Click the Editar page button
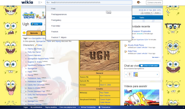Viewport: 185px width, 109px height. click(x=35, y=24)
